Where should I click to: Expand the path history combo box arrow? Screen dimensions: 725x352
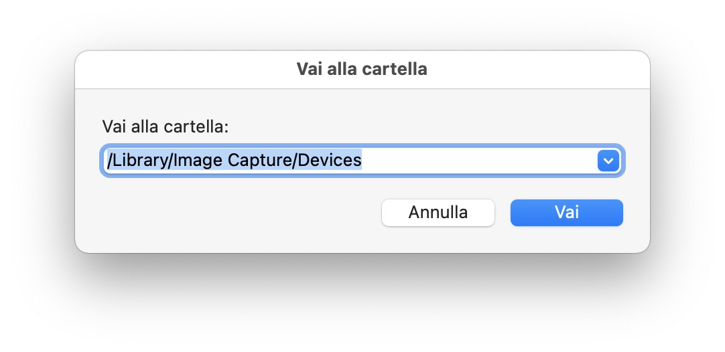[x=608, y=161]
